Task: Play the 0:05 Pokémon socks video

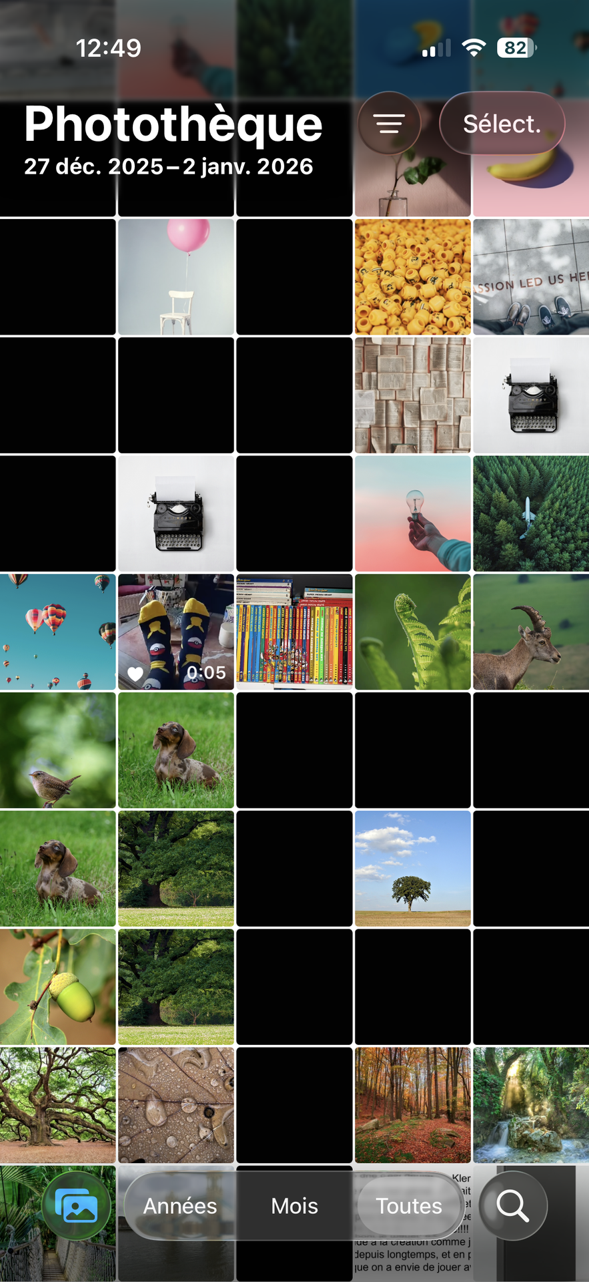Action: tap(176, 632)
